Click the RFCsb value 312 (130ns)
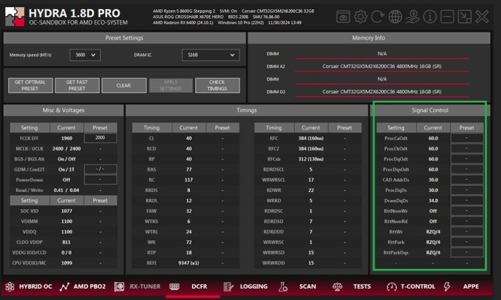This screenshot has height=300, width=501. (311, 159)
